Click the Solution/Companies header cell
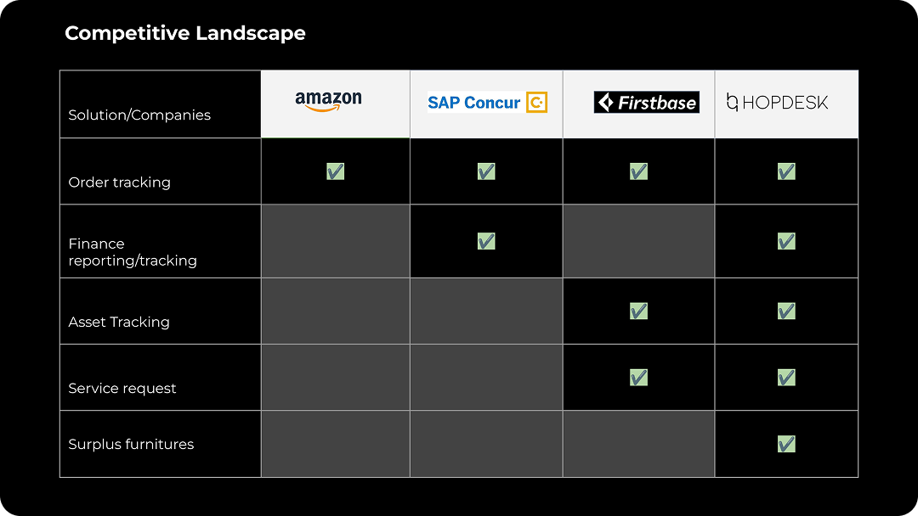This screenshot has height=516, width=918. click(x=139, y=115)
